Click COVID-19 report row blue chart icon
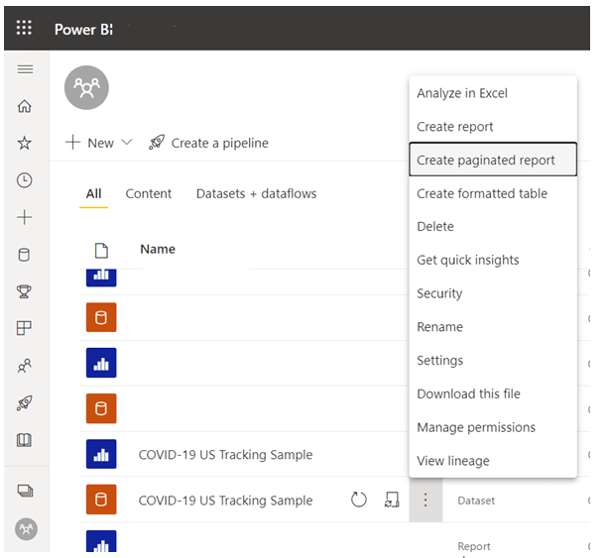Screen dimensions: 607x558 (x=101, y=454)
